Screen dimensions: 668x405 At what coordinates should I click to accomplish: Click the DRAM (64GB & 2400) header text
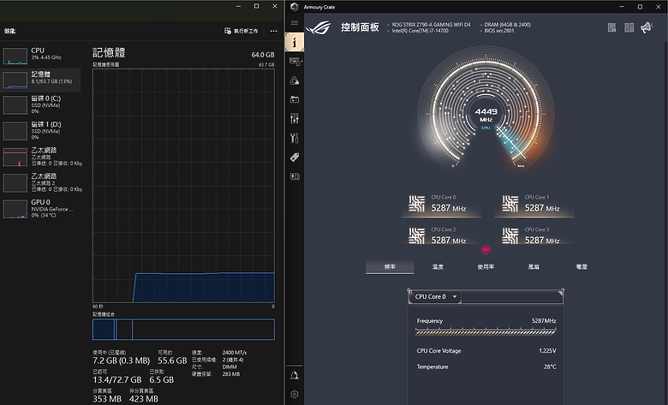pos(507,25)
